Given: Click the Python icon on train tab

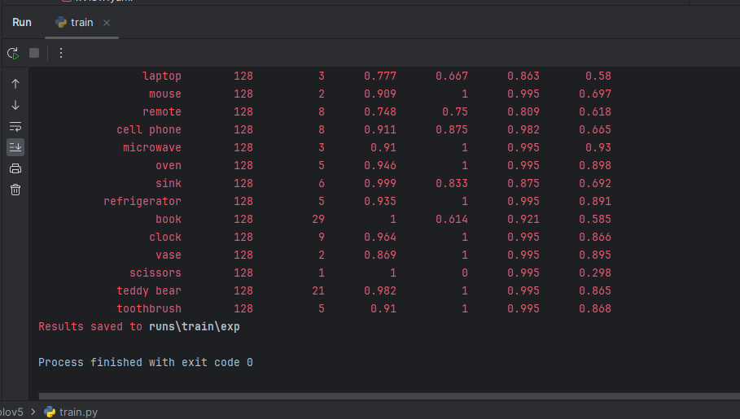Looking at the screenshot, I should pos(61,22).
